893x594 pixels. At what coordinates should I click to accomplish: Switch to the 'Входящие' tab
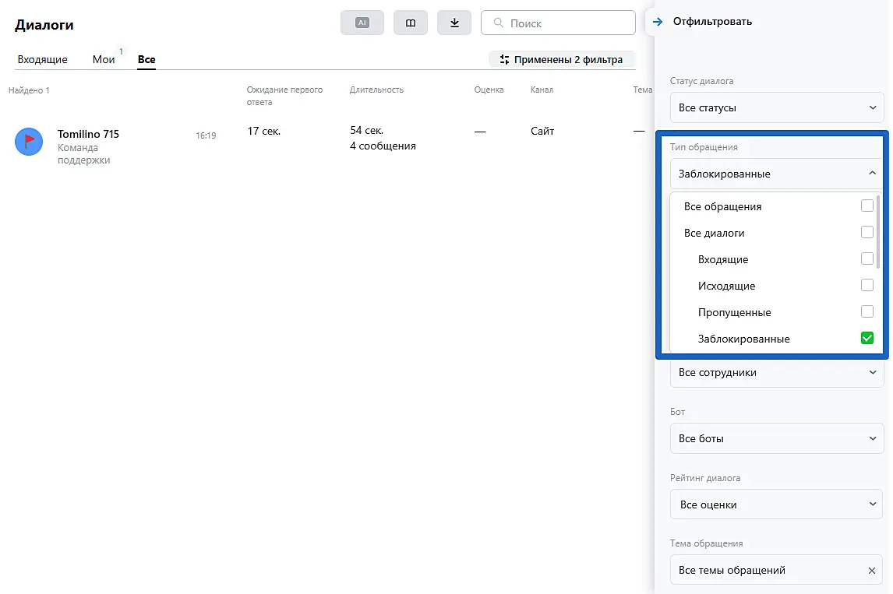[x=42, y=59]
